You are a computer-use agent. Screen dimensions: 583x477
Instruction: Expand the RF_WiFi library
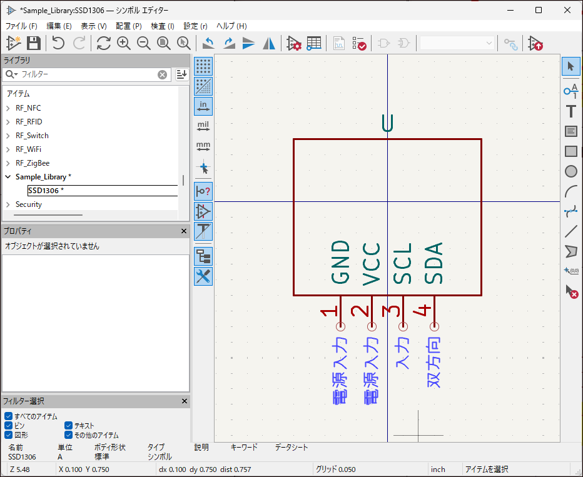pos(8,149)
